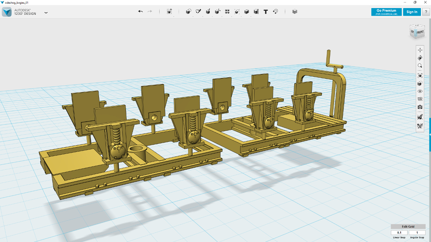Click the Undo arrow in the toolbar

(140, 11)
